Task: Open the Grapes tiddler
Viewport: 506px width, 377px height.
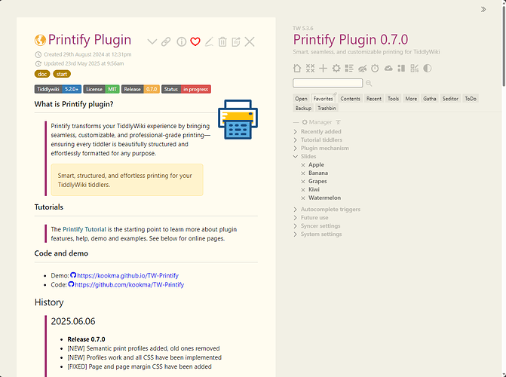Action: (317, 182)
